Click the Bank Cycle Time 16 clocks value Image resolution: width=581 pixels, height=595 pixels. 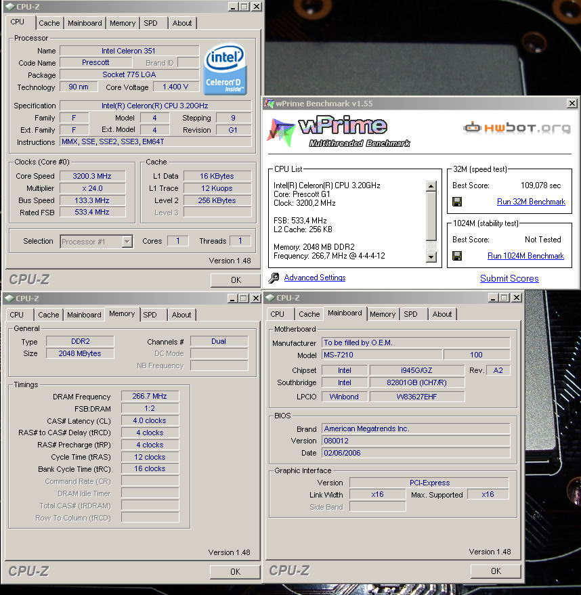click(150, 468)
